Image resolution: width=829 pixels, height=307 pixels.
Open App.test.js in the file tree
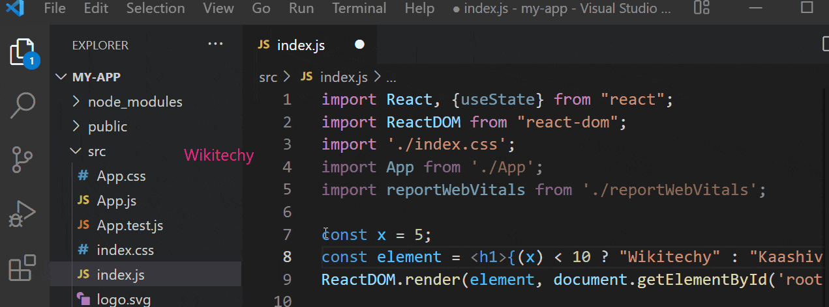pyautogui.click(x=129, y=226)
